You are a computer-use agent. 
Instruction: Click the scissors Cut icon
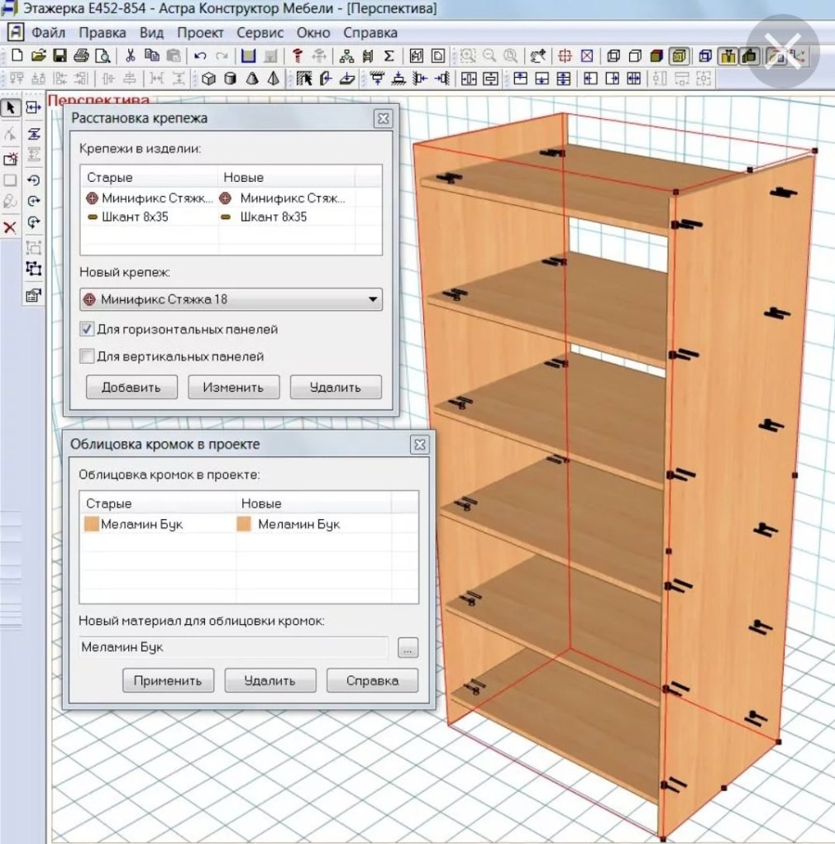point(130,56)
